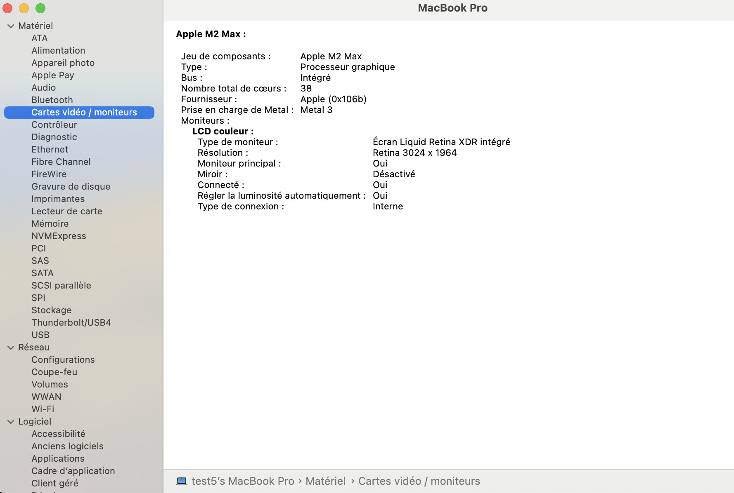Click the laptop icon in the breadcrumb bar
734x493 pixels.
click(182, 481)
